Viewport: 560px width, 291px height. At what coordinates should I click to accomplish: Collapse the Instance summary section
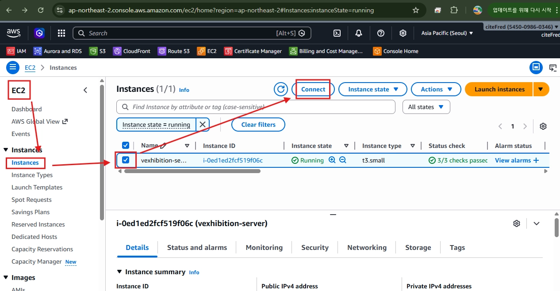pos(119,272)
